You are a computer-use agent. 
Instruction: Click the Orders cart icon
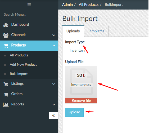point(6,94)
